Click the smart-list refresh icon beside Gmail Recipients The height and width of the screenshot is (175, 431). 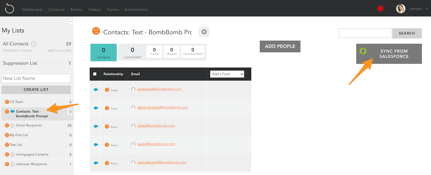[12, 125]
